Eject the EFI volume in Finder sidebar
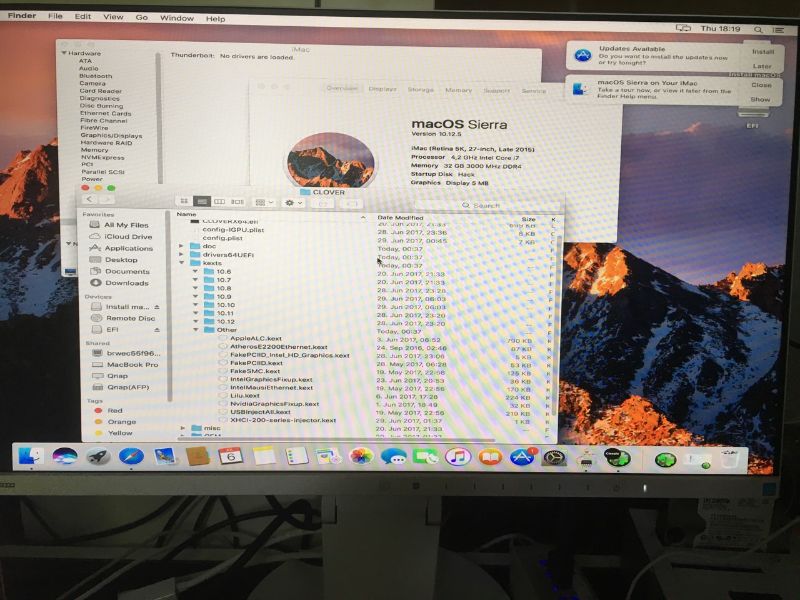The width and height of the screenshot is (800, 600). (x=157, y=330)
